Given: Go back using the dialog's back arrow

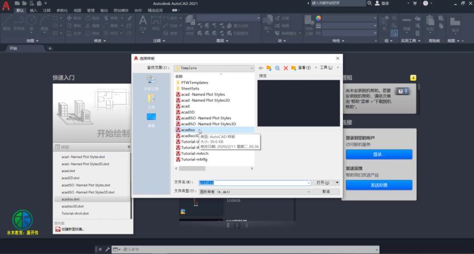Looking at the screenshot, I should point(260,68).
